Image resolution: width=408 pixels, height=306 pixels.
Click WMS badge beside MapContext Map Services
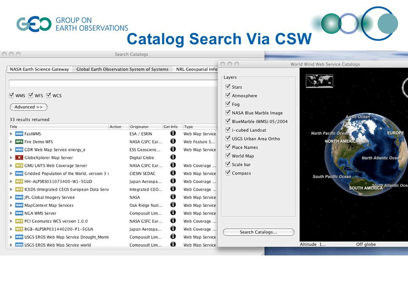click(x=19, y=205)
